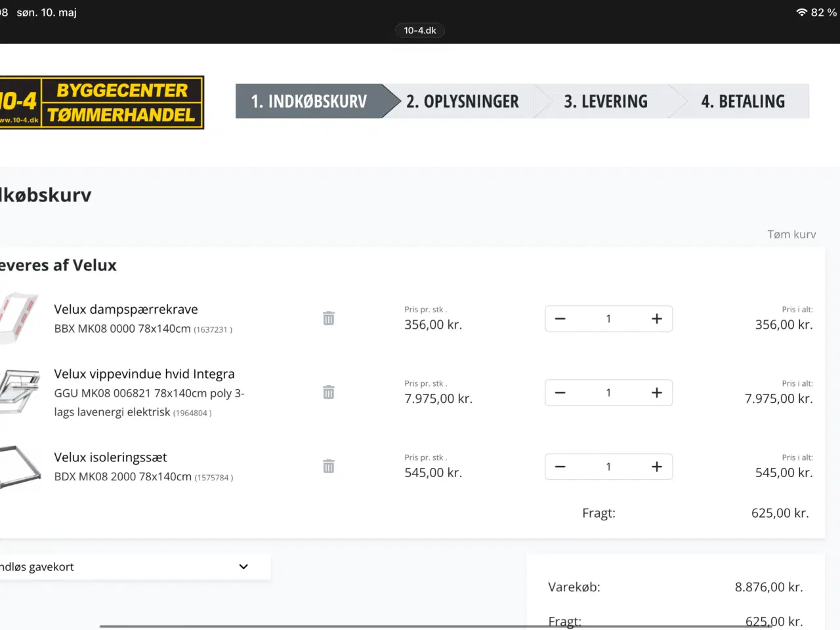Click the Tøm kurv link
Image resolution: width=840 pixels, height=630 pixels.
(x=791, y=234)
